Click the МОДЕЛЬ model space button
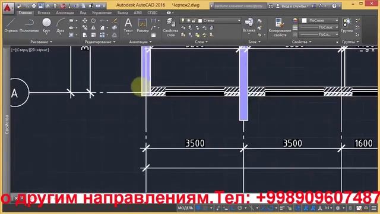380x214 pixels. click(185, 208)
